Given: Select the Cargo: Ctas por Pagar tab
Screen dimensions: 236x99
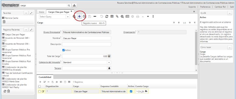Looking at the screenshot, I should point(59,12).
